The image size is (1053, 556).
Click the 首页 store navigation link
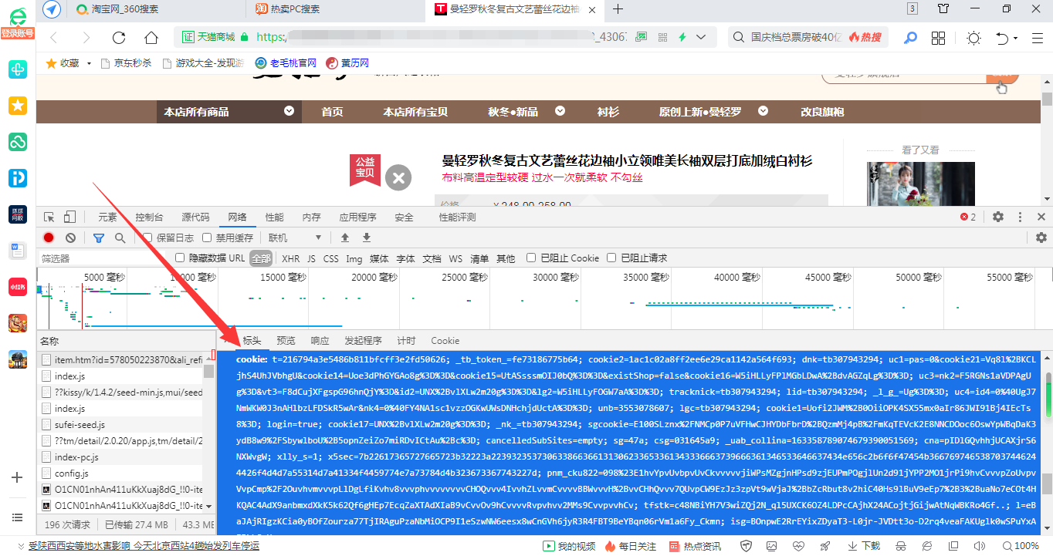click(332, 112)
